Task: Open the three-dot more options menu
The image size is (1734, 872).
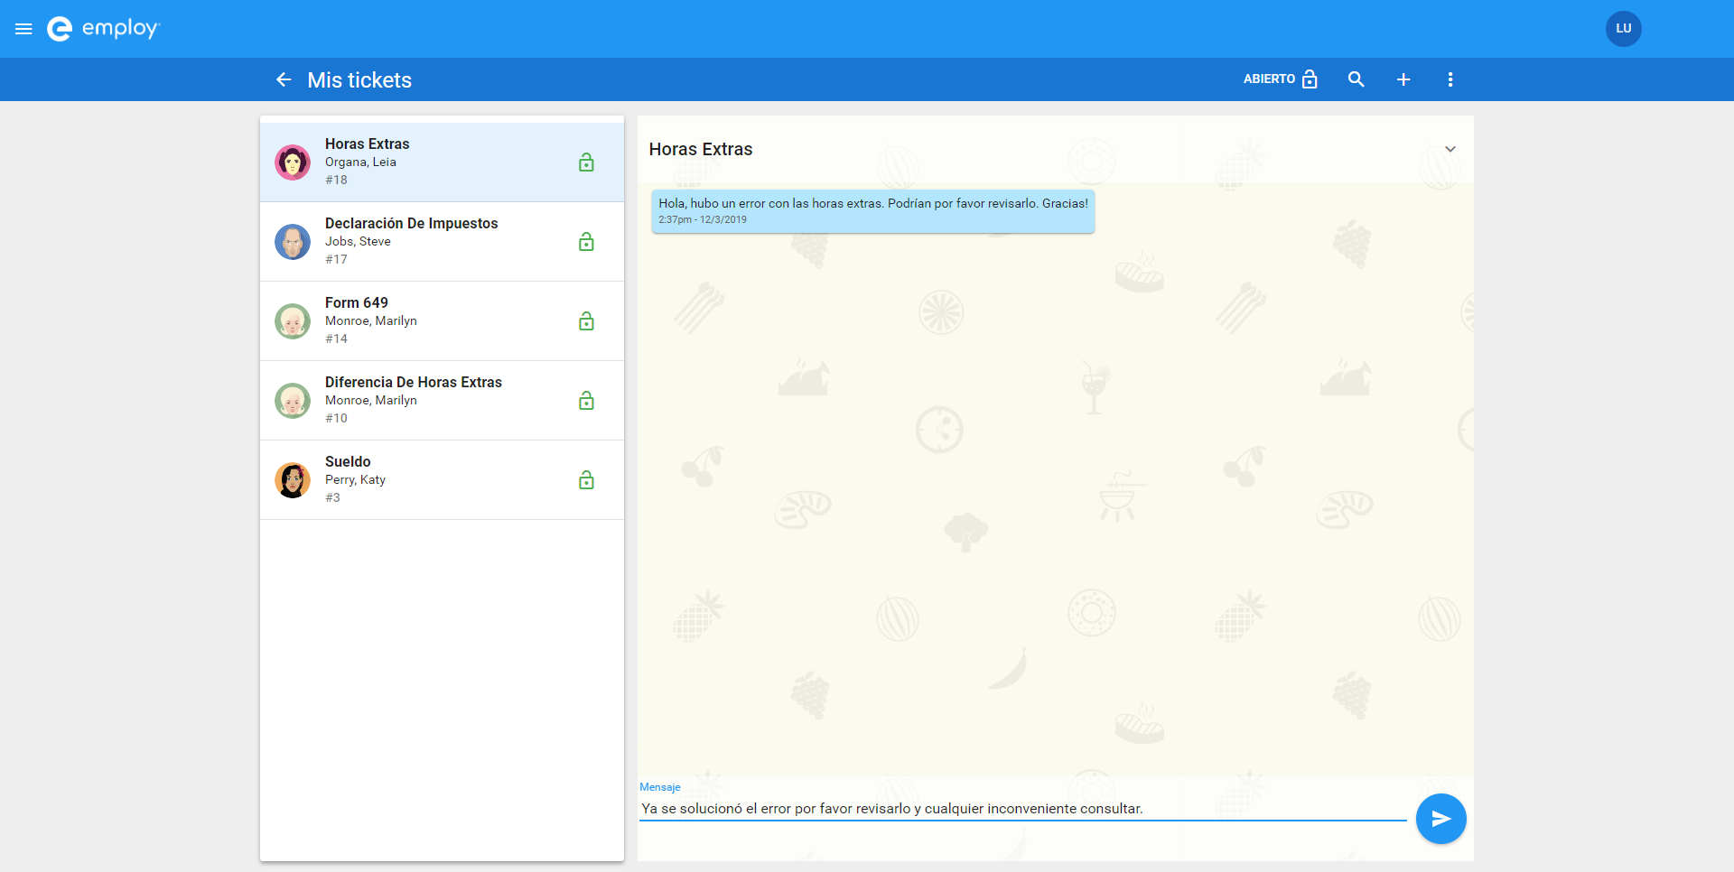Action: point(1450,79)
